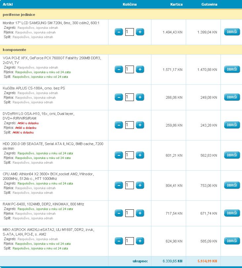Delete Samsung monitor with OBRIŠI button

[x=232, y=32]
